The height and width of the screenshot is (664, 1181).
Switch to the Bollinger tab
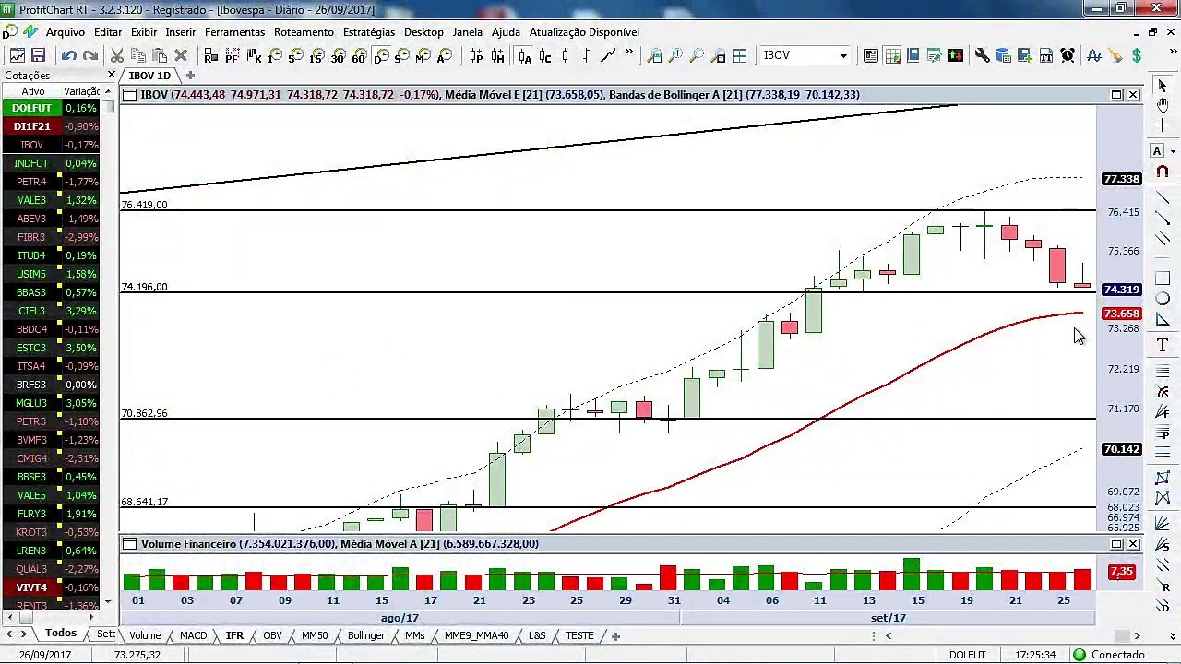[365, 635]
